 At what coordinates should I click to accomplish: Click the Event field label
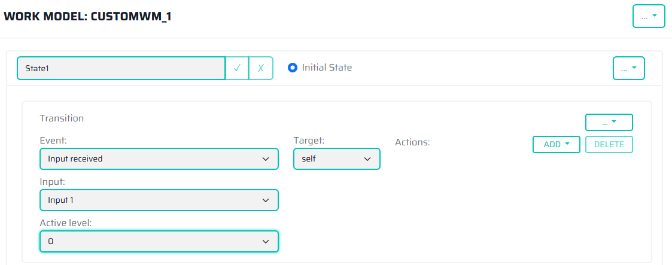[x=52, y=141]
